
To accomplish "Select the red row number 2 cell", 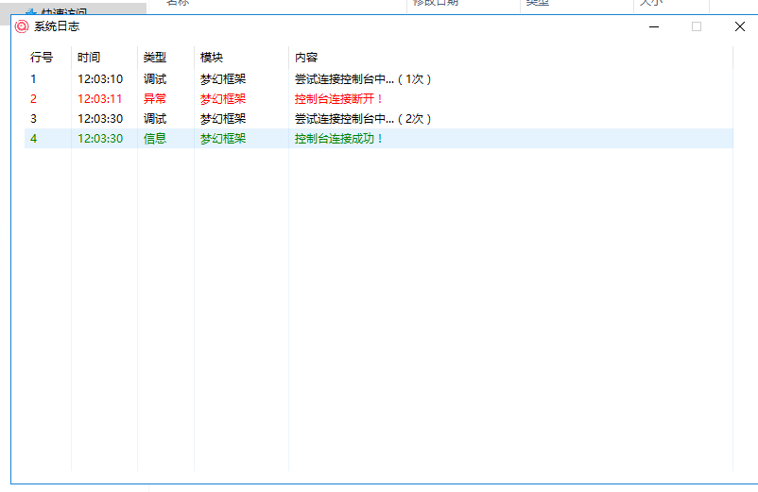I will (x=33, y=98).
